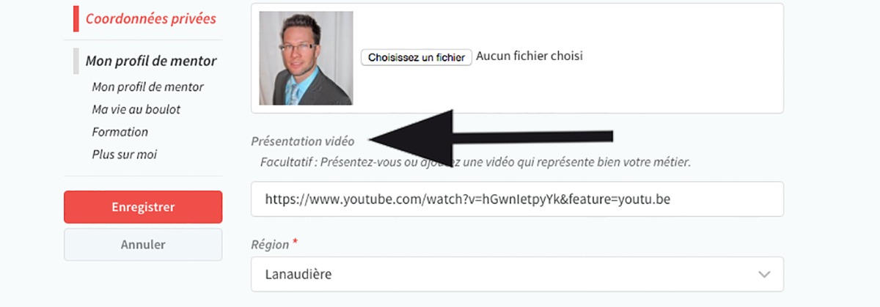
Task: Open the Ma vie au boulot section
Action: point(136,109)
